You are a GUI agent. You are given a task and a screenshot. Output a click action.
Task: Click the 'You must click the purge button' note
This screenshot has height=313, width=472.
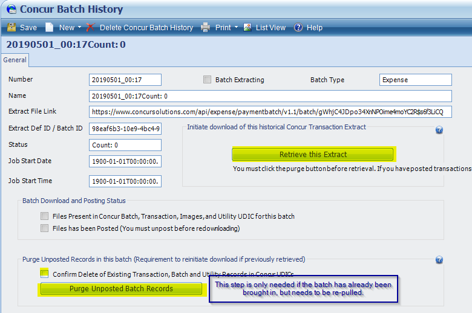click(x=352, y=169)
